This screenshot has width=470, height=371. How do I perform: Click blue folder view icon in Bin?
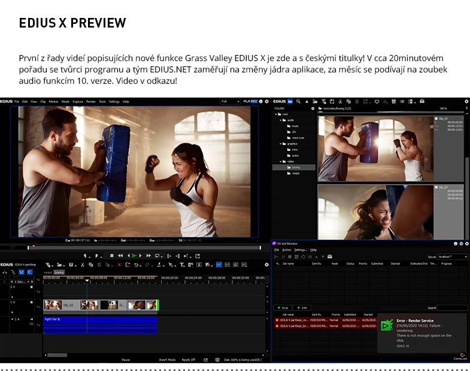pyautogui.click(x=290, y=102)
